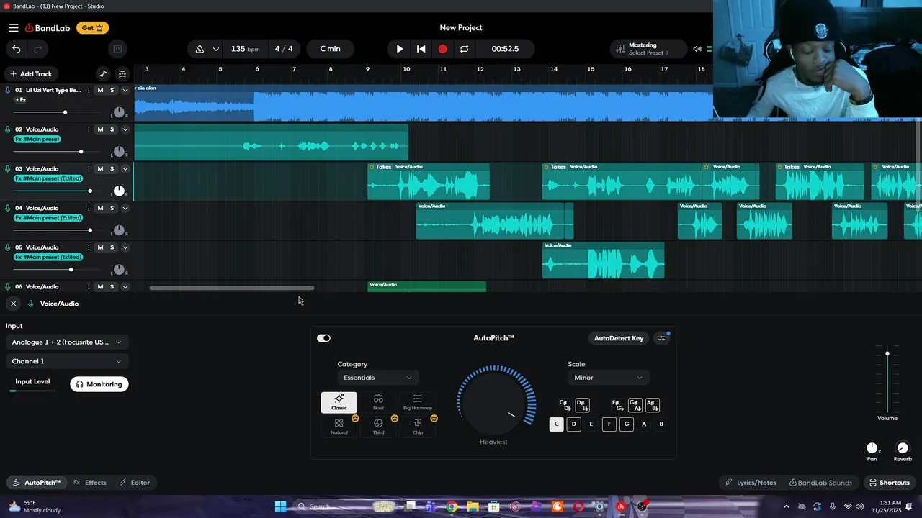Switch to the Effects tab
Viewport: 922px width, 518px height.
pos(89,483)
